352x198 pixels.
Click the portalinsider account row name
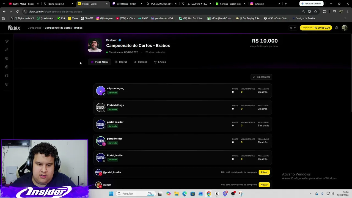(x=115, y=139)
